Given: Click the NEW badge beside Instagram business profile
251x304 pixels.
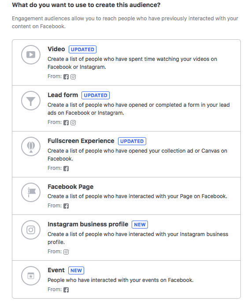Looking at the screenshot, I should (x=140, y=225).
